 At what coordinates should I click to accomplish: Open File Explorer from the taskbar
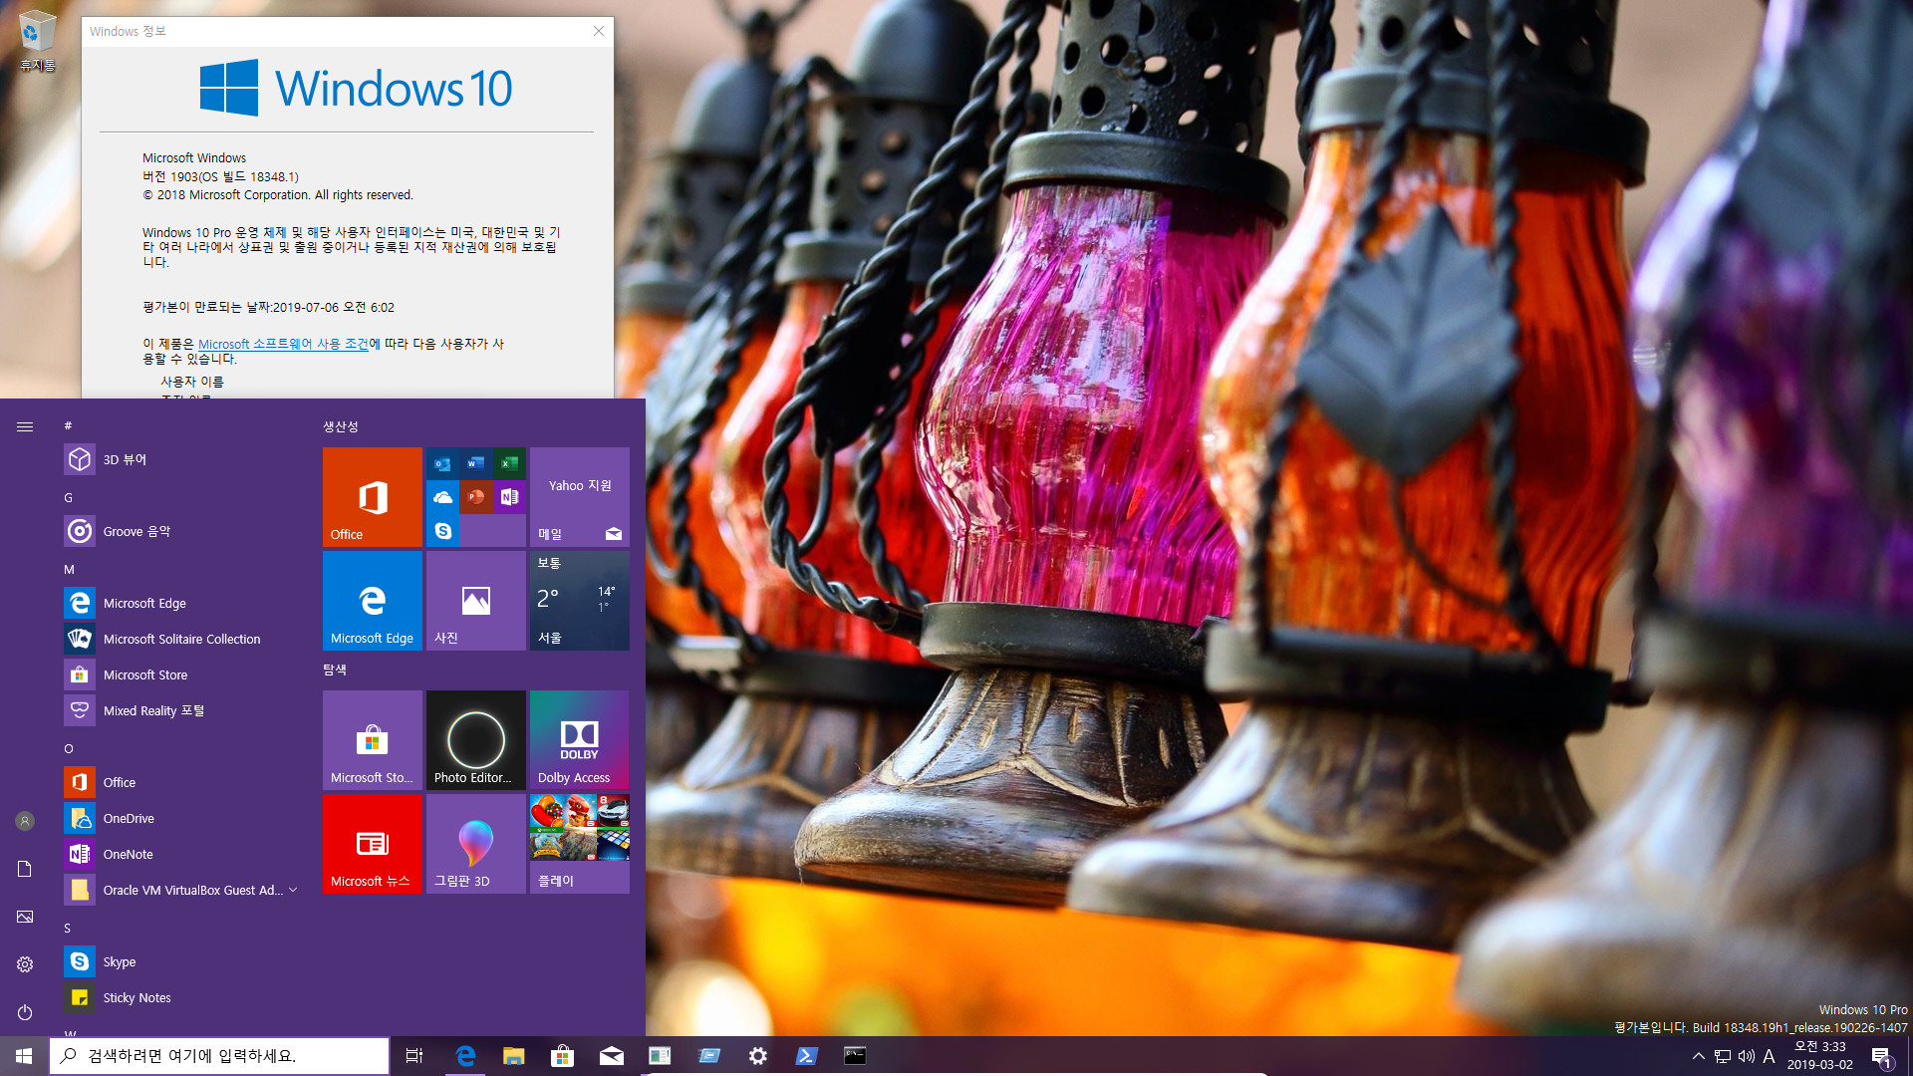point(514,1056)
